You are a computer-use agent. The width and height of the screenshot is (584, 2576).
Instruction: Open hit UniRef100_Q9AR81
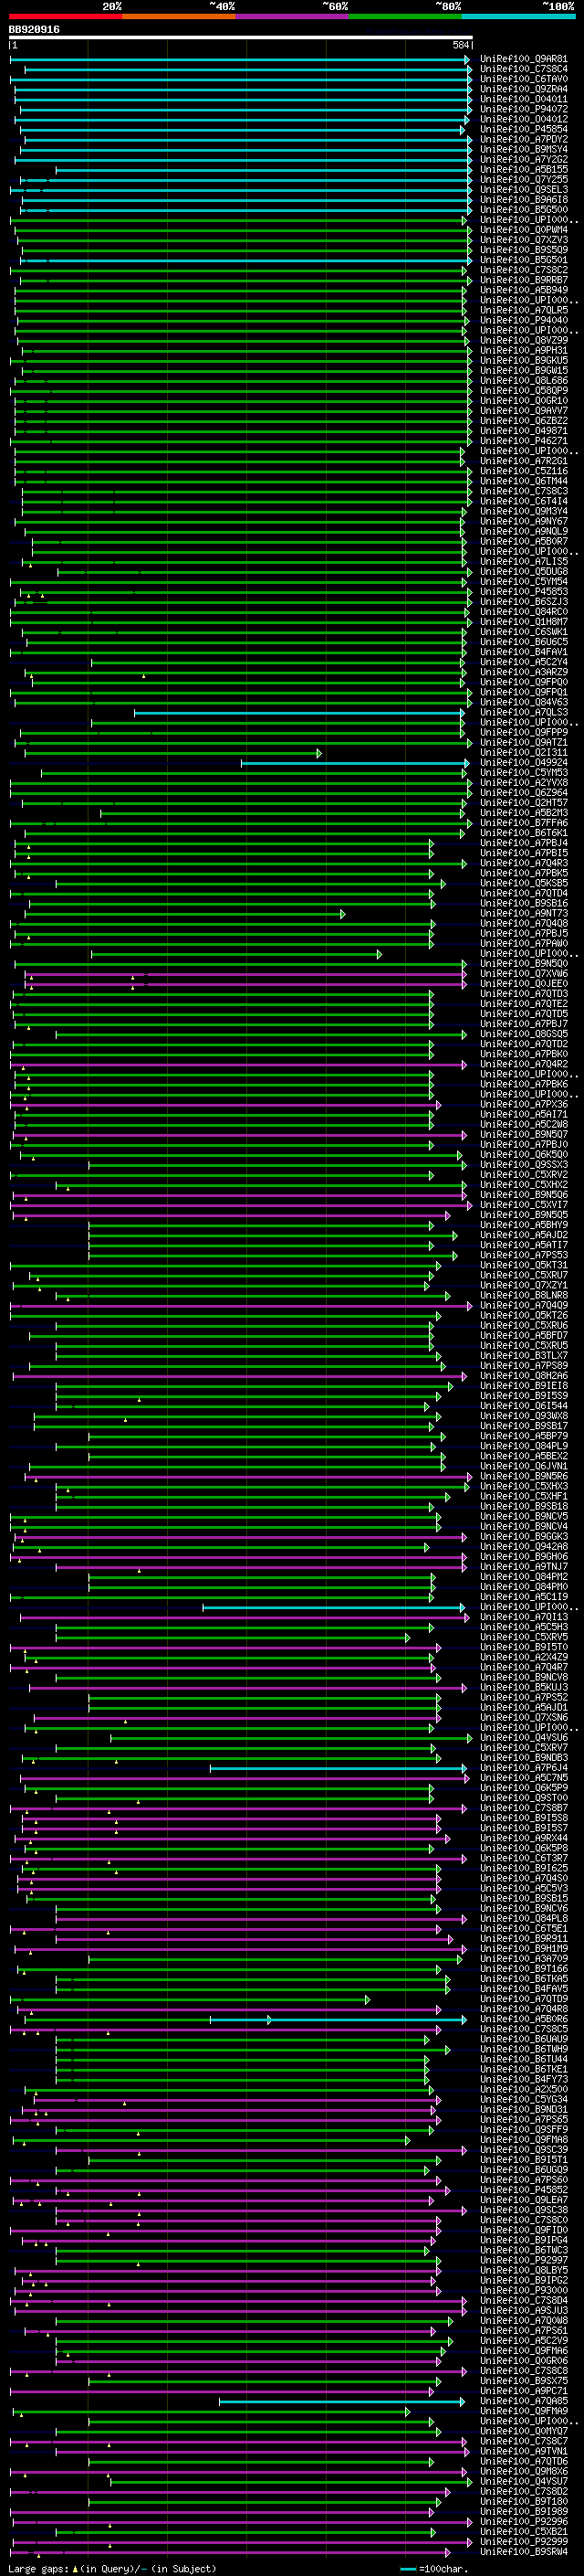[524, 59]
